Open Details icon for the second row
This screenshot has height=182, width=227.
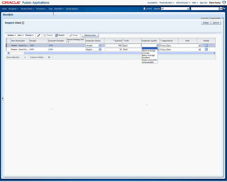[x=206, y=49]
